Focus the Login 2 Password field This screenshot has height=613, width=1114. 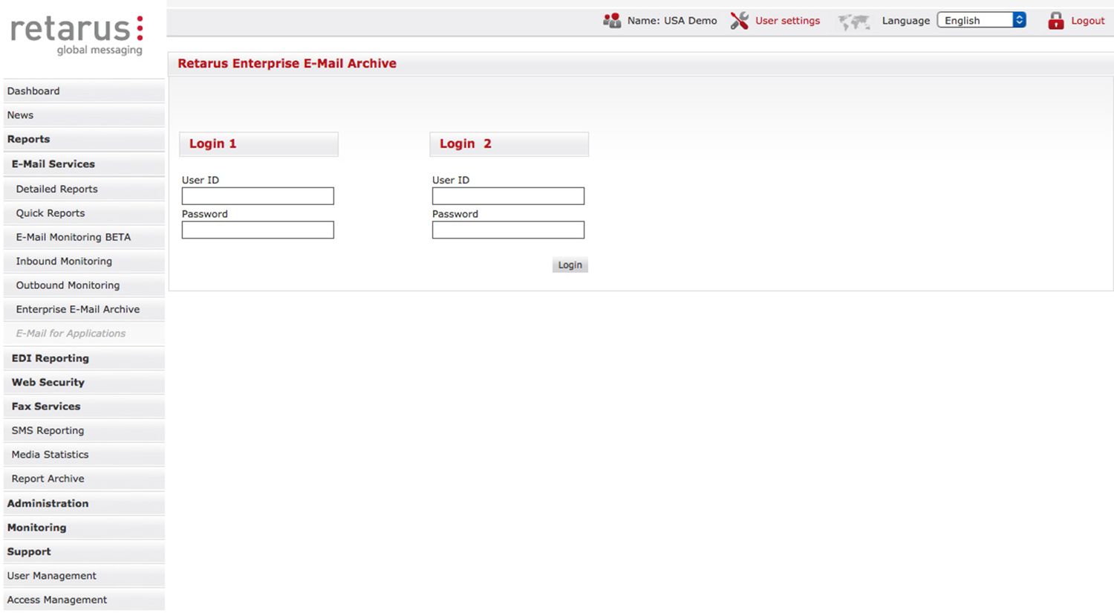[508, 230]
